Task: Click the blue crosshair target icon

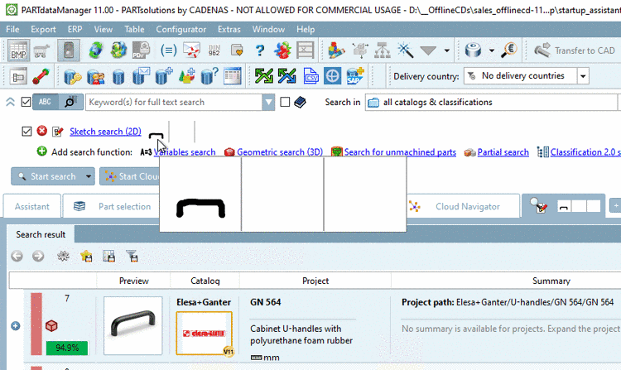Action: (x=332, y=75)
